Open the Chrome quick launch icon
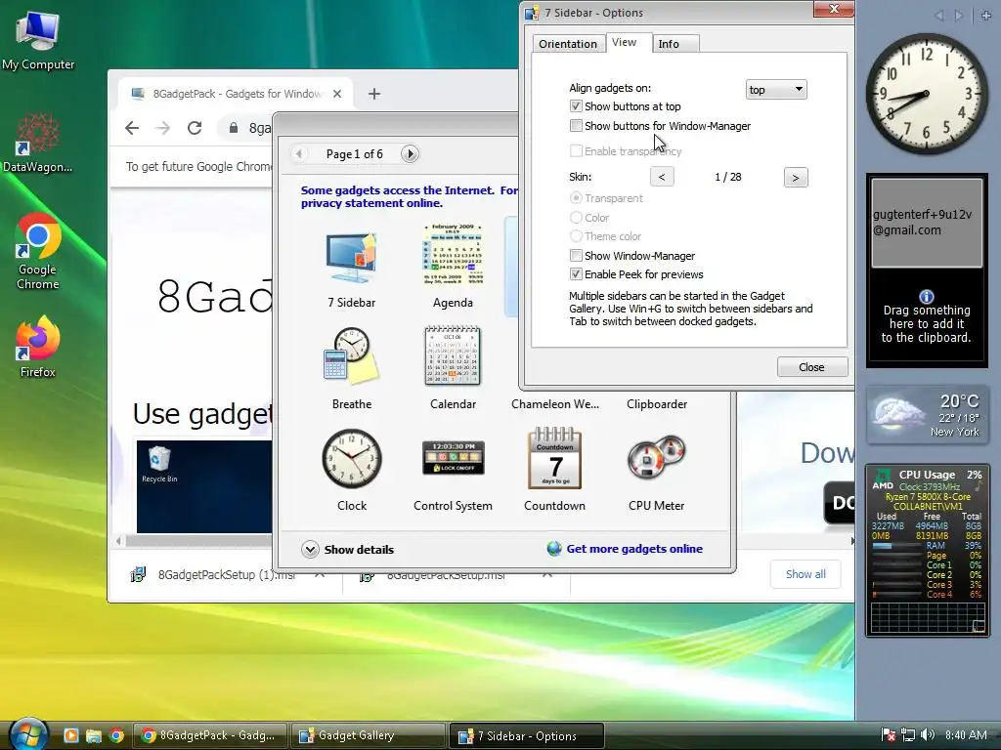This screenshot has width=1001, height=750. pos(116,735)
